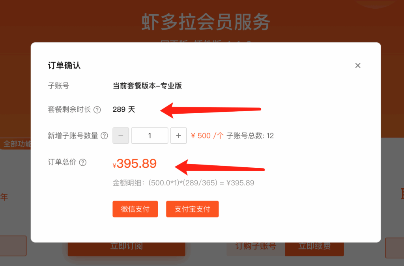
Task: Pay with 支付宝支付 button
Action: click(193, 209)
